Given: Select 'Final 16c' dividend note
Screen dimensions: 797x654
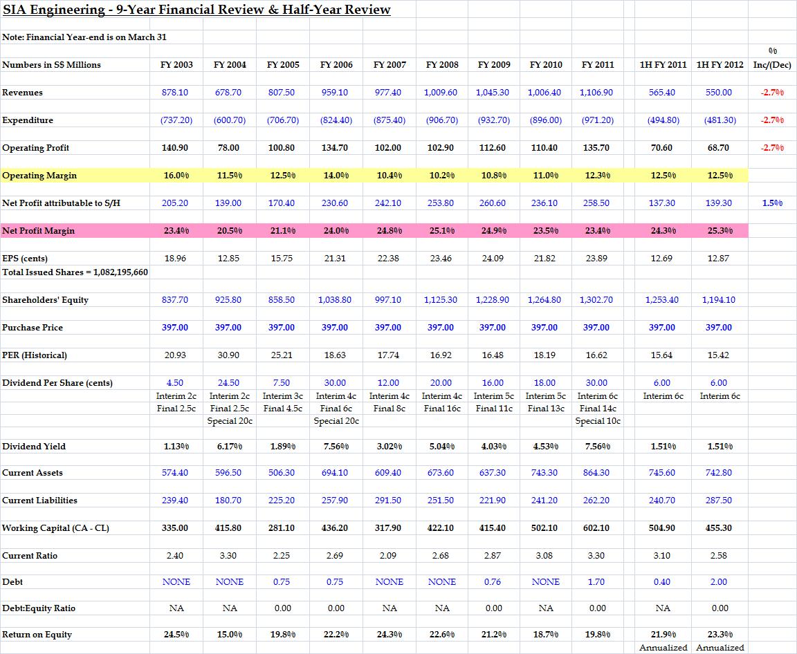Looking at the screenshot, I should [x=442, y=409].
